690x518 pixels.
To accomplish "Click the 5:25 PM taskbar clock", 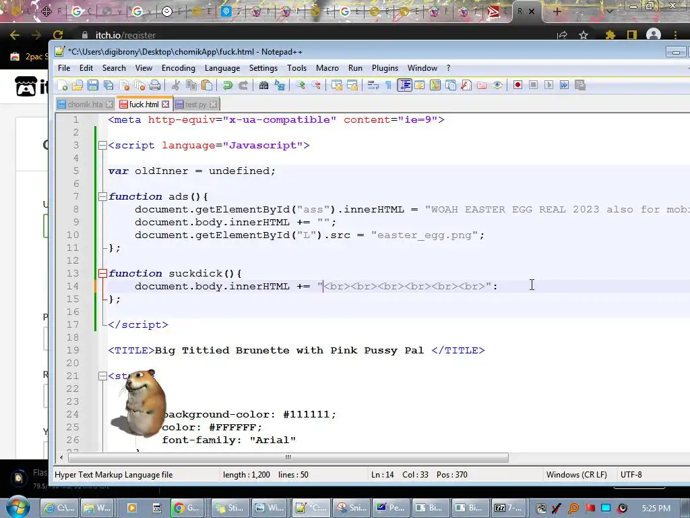I will point(656,509).
